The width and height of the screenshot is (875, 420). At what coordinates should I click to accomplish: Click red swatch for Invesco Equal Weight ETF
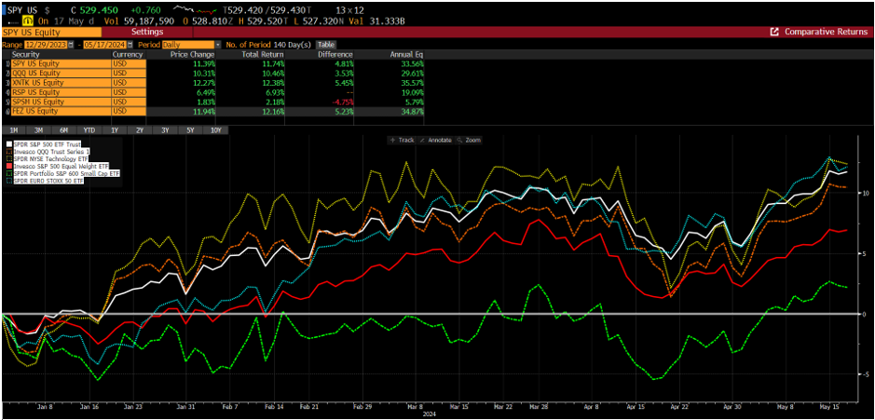point(7,166)
